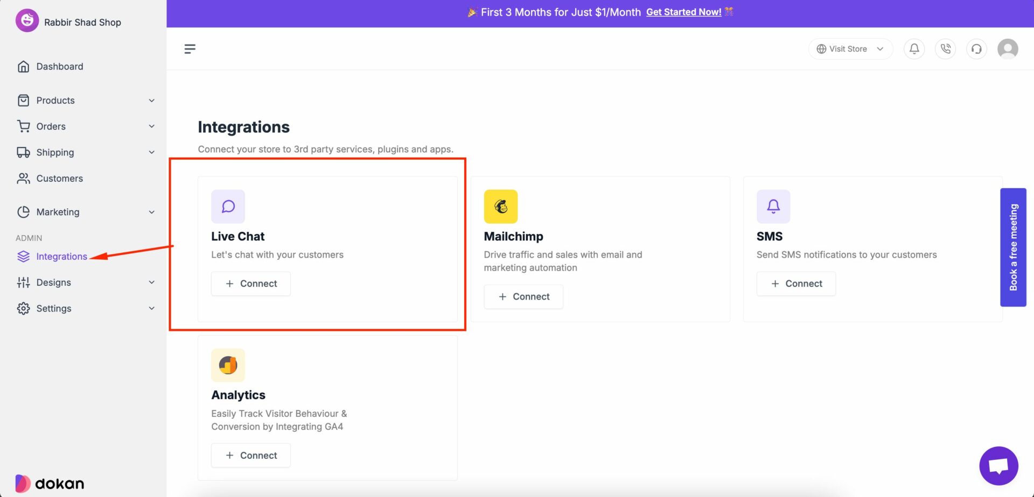
Task: Click the Rabbir Shad Shop logo avatar
Action: pyautogui.click(x=27, y=21)
